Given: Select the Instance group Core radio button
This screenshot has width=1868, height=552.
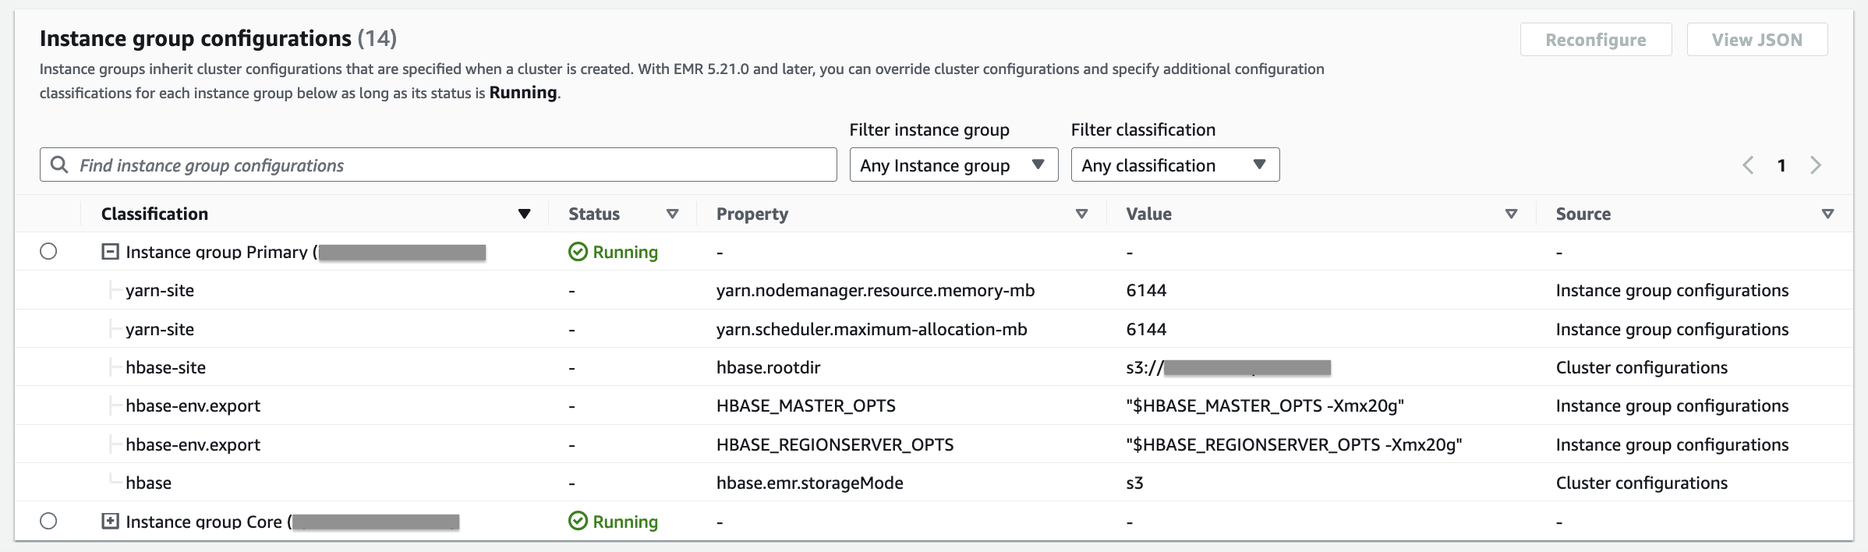Looking at the screenshot, I should [48, 521].
